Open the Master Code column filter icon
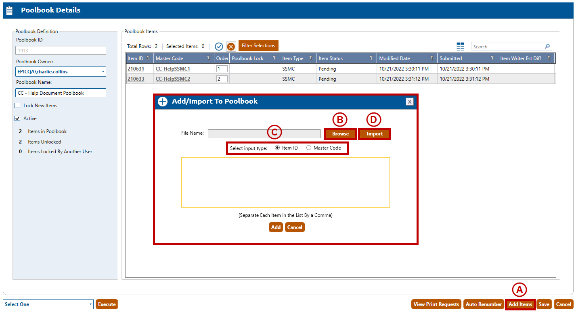 point(209,58)
